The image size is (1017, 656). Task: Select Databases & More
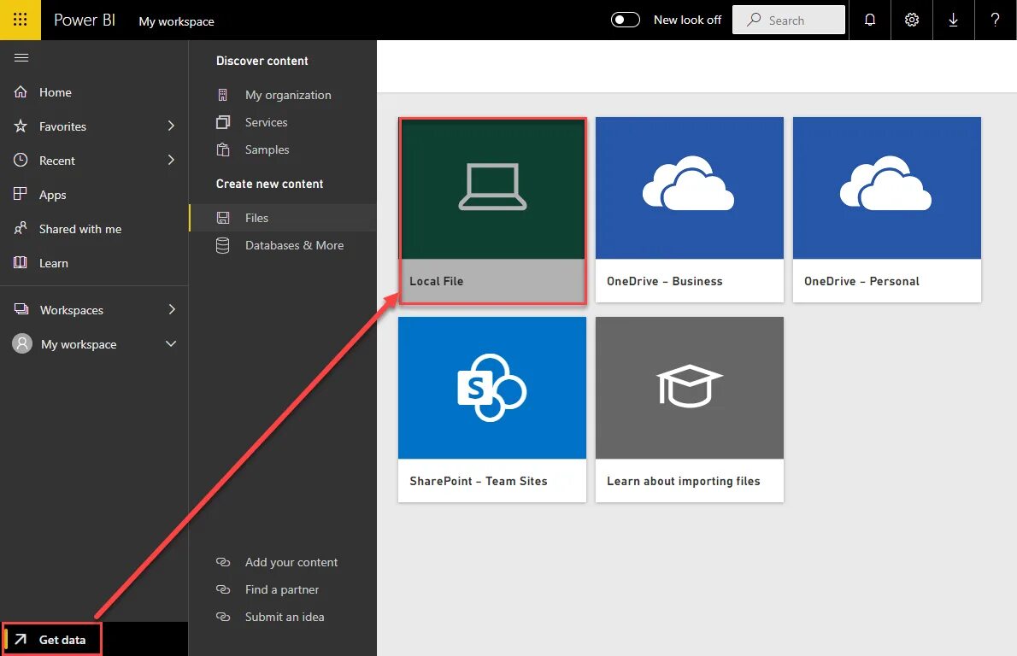295,245
